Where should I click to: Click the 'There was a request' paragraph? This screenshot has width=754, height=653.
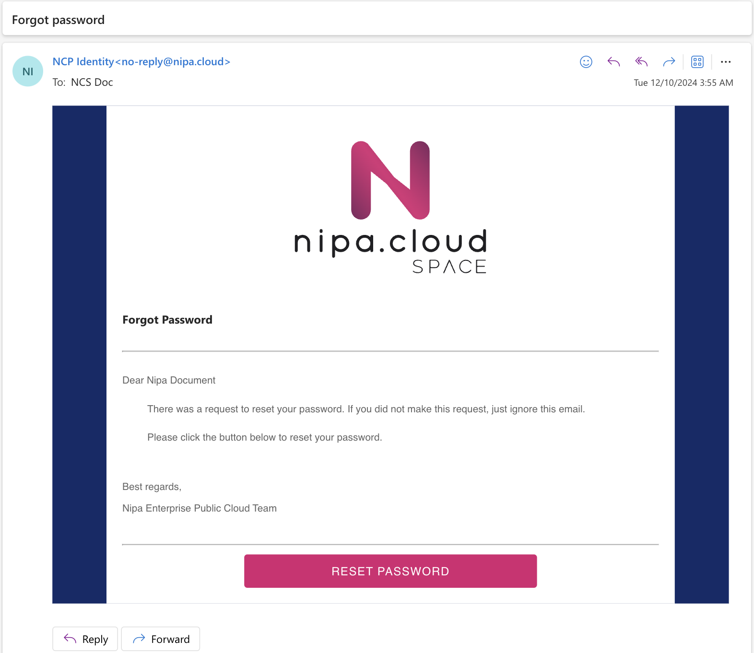365,409
